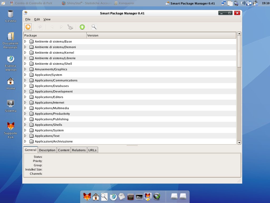
Task: Select the Applications/Development row
Action: click(x=130, y=91)
